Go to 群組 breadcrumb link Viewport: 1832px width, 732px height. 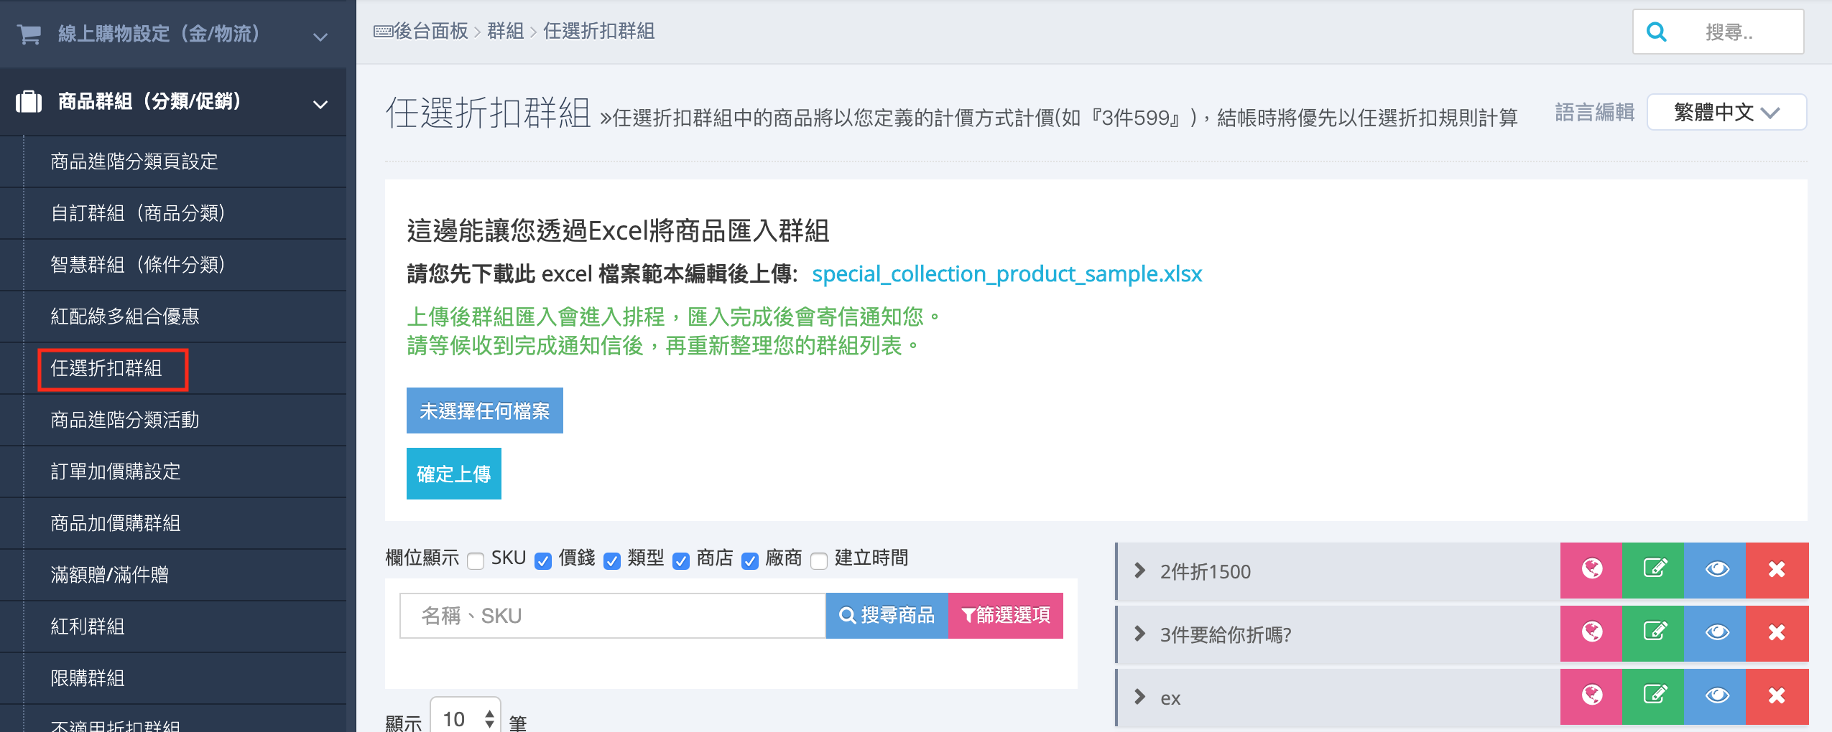point(506,31)
